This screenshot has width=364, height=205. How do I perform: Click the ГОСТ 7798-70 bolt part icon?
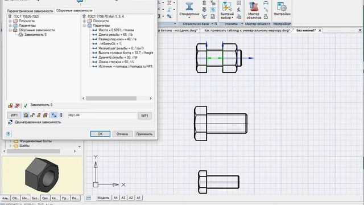[84, 17]
